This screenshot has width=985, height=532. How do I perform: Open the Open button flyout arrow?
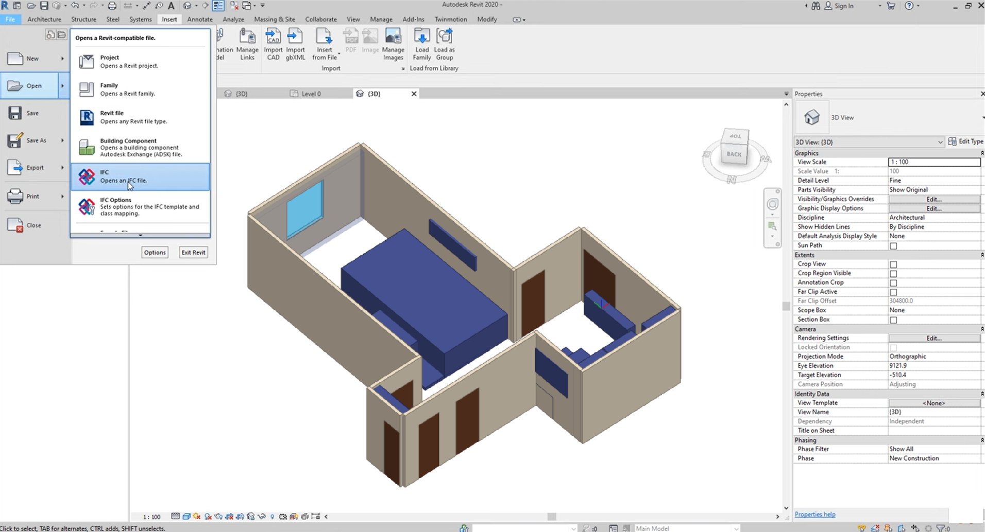coord(62,85)
